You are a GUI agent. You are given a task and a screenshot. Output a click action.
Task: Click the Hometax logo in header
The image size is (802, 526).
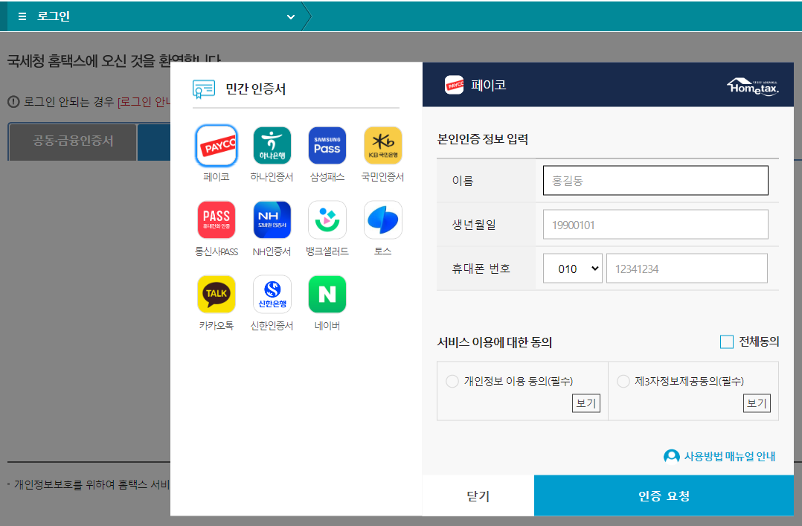[753, 86]
